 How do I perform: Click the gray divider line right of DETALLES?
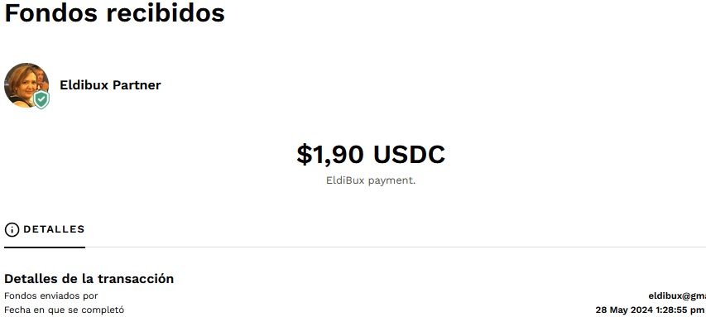pos(396,247)
